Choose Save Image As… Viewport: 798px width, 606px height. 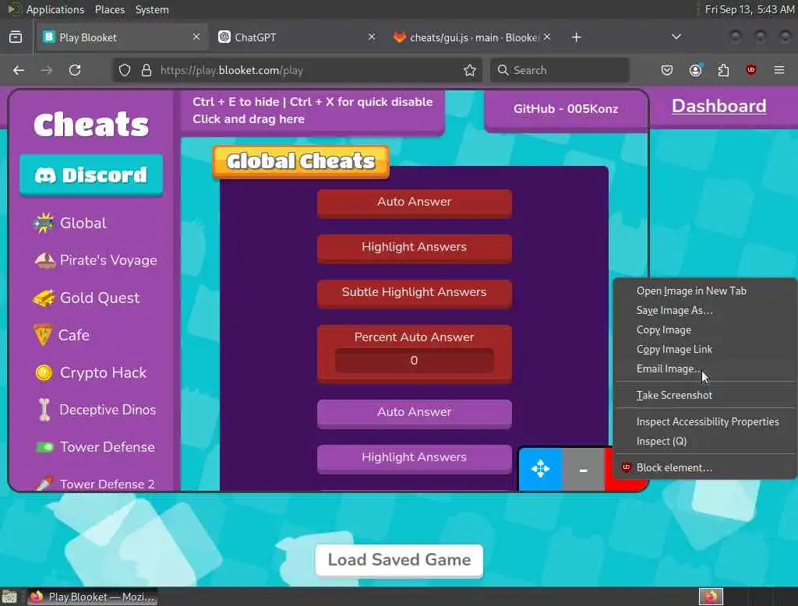[704, 310]
